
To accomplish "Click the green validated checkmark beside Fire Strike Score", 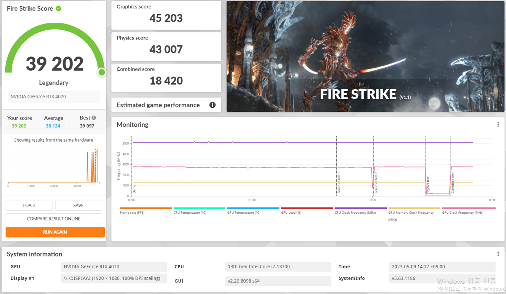I will (58, 9).
